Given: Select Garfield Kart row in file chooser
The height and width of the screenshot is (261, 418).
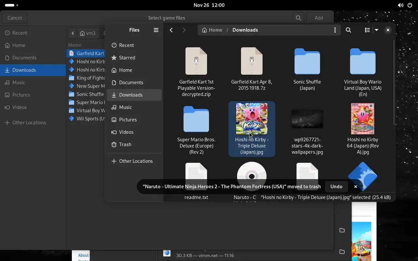Looking at the screenshot, I should tap(86, 54).
